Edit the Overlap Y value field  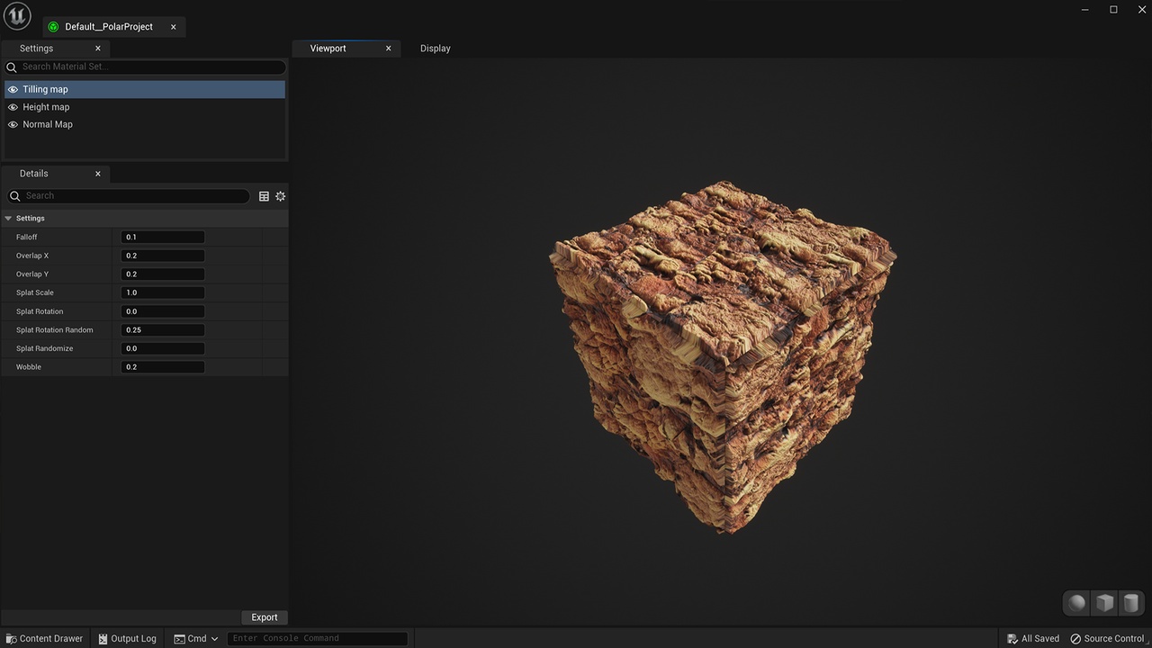163,274
